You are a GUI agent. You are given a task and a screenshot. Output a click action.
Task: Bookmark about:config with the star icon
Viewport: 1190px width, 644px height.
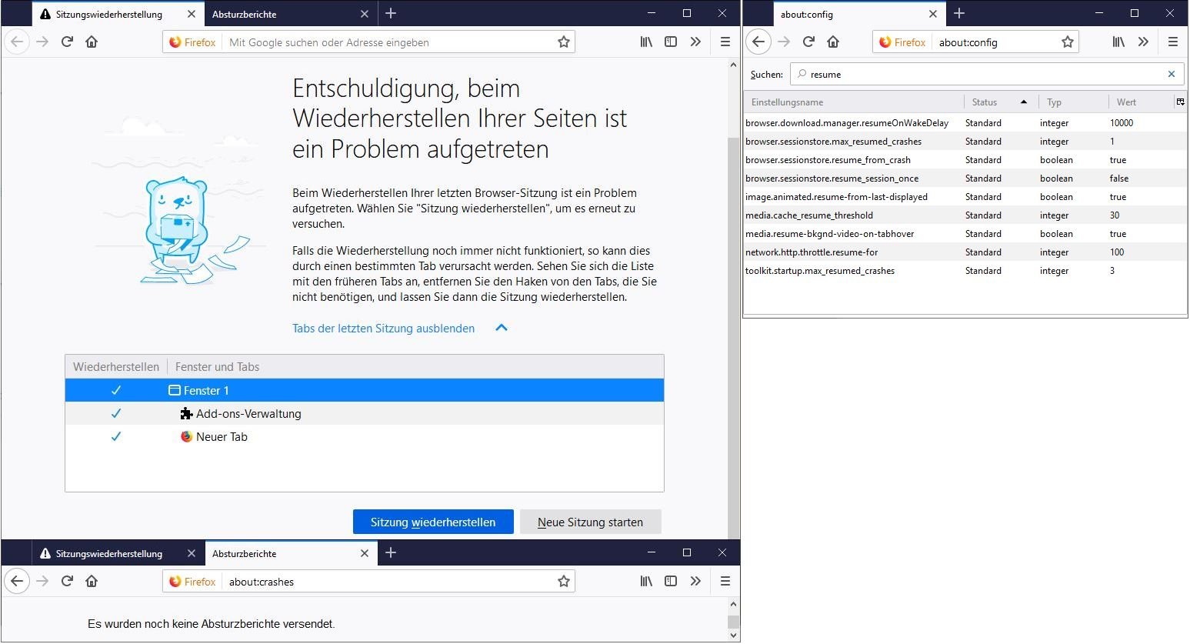pos(1068,42)
